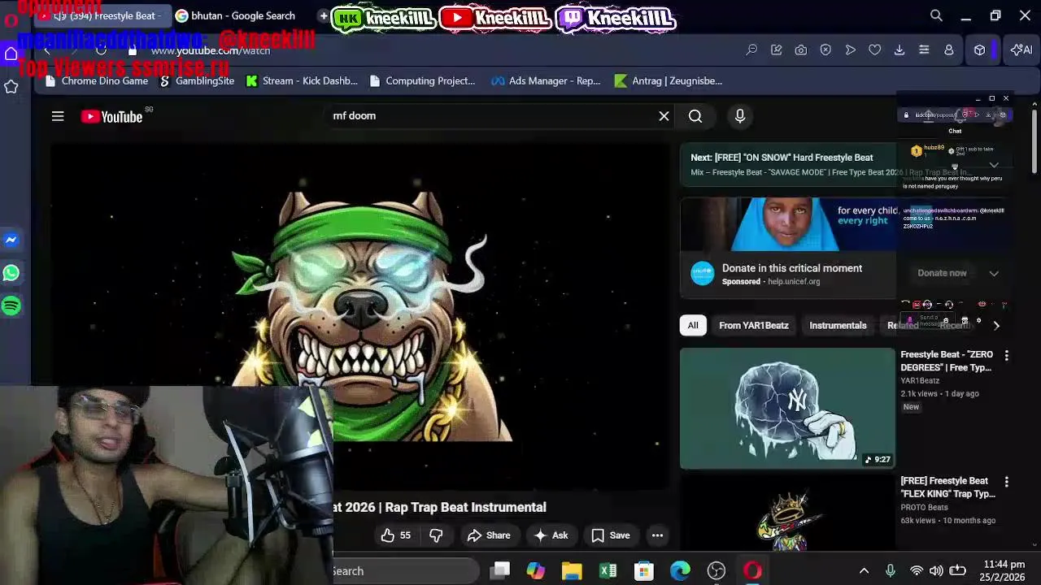This screenshot has width=1041, height=585.
Task: Expand the Donate now ad chevron
Action: pyautogui.click(x=994, y=274)
